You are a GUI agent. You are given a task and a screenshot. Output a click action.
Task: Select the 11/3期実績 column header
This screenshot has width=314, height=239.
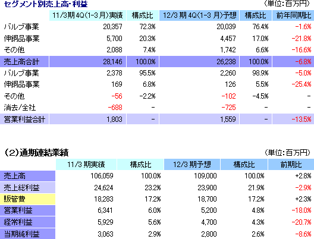(86, 165)
